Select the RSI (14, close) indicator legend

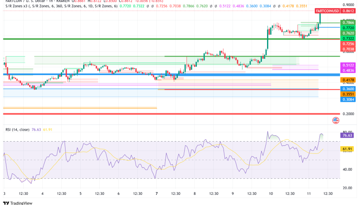point(17,130)
